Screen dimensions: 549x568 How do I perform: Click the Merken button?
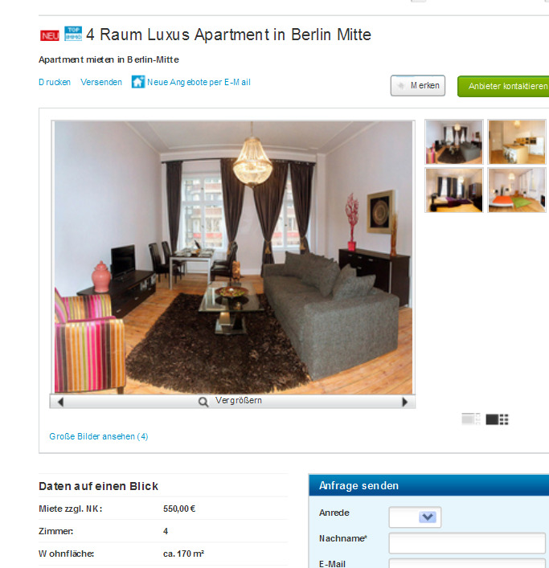[418, 85]
